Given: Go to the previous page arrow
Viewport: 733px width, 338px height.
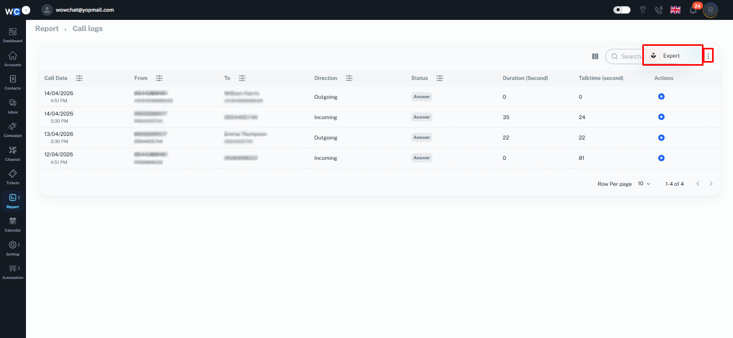Looking at the screenshot, I should [698, 184].
